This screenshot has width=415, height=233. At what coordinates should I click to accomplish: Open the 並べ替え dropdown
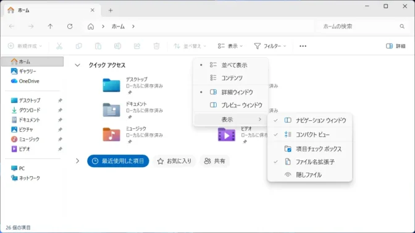[x=190, y=46]
